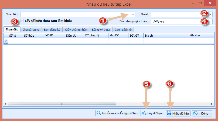Click the horizontal scrollbar thumb under the grid
218x121 pixels.
tap(62, 104)
